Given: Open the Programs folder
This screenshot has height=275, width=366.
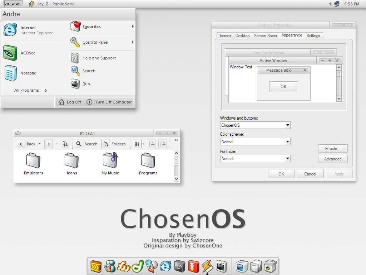Looking at the screenshot, I should (148, 164).
